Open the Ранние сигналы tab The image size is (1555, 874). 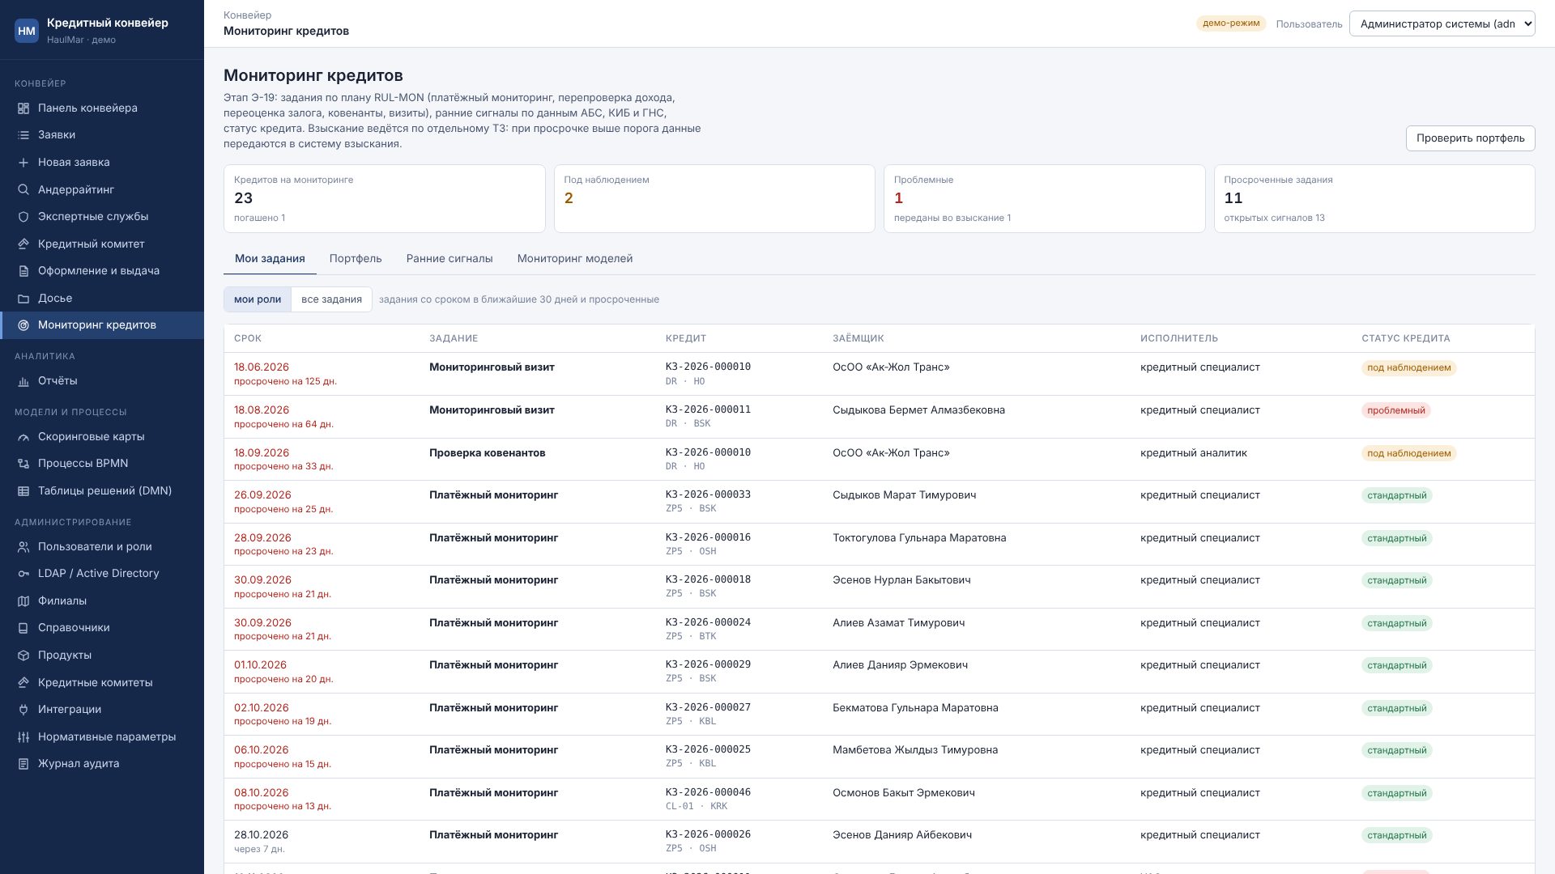click(449, 259)
